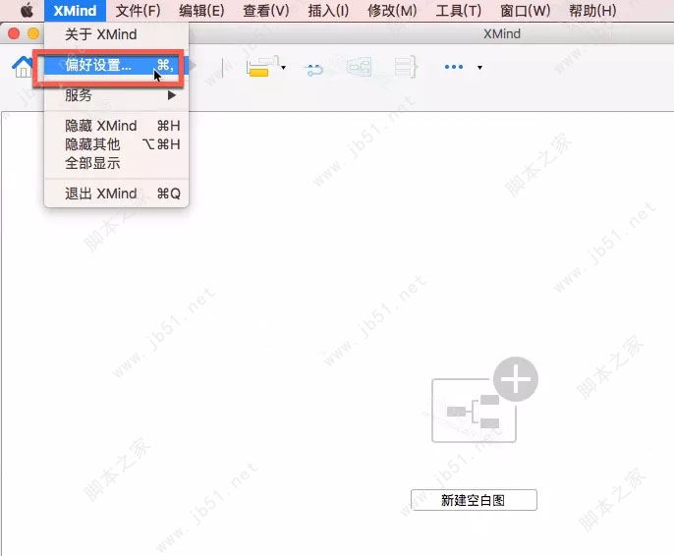Minimize the window with yellow button
Viewport: 674px width, 556px height.
point(33,33)
